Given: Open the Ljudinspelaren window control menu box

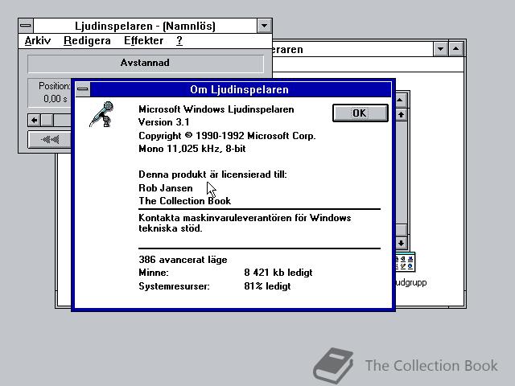Looking at the screenshot, I should 26,26.
